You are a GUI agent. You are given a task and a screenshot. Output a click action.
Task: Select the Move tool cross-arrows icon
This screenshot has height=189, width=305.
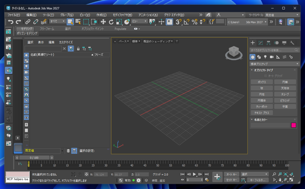click(103, 21)
